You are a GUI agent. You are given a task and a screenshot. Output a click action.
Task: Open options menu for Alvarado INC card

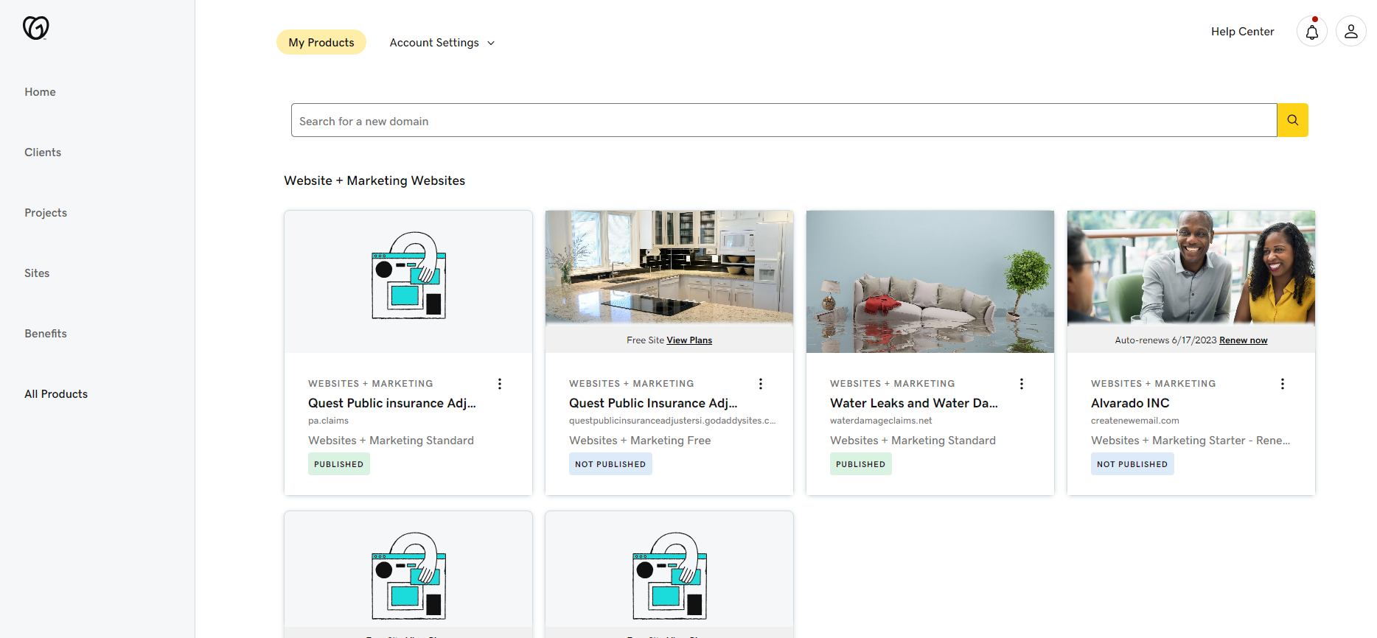click(x=1283, y=384)
